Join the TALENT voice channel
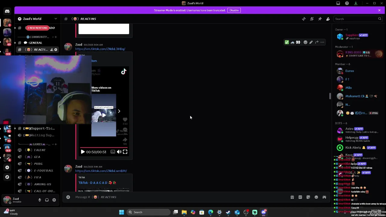The width and height of the screenshot is (386, 217). click(37, 150)
